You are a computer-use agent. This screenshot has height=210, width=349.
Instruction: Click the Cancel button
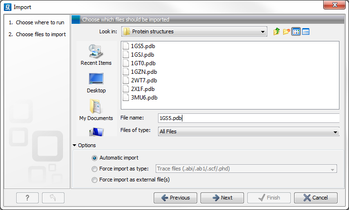(x=316, y=198)
